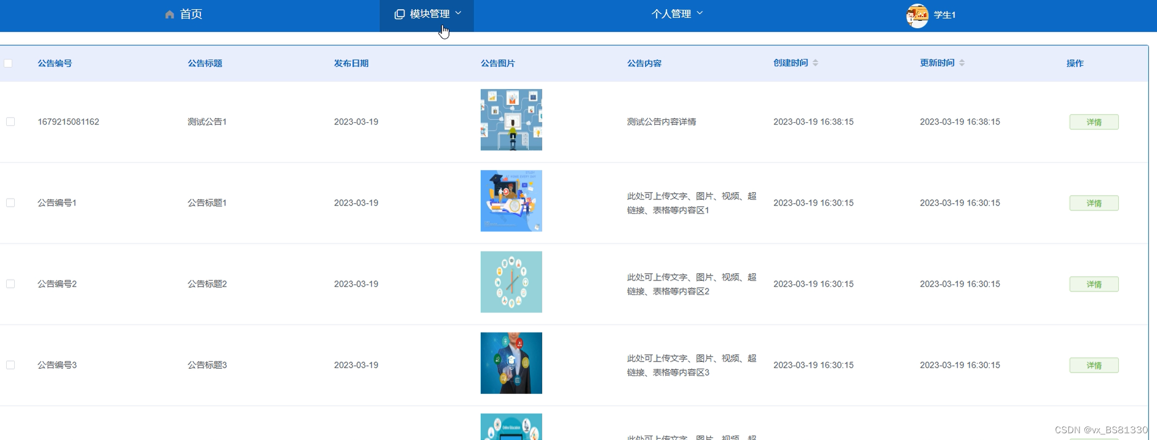This screenshot has width=1157, height=440.
Task: Click the 公告标题 column header
Action: click(205, 63)
